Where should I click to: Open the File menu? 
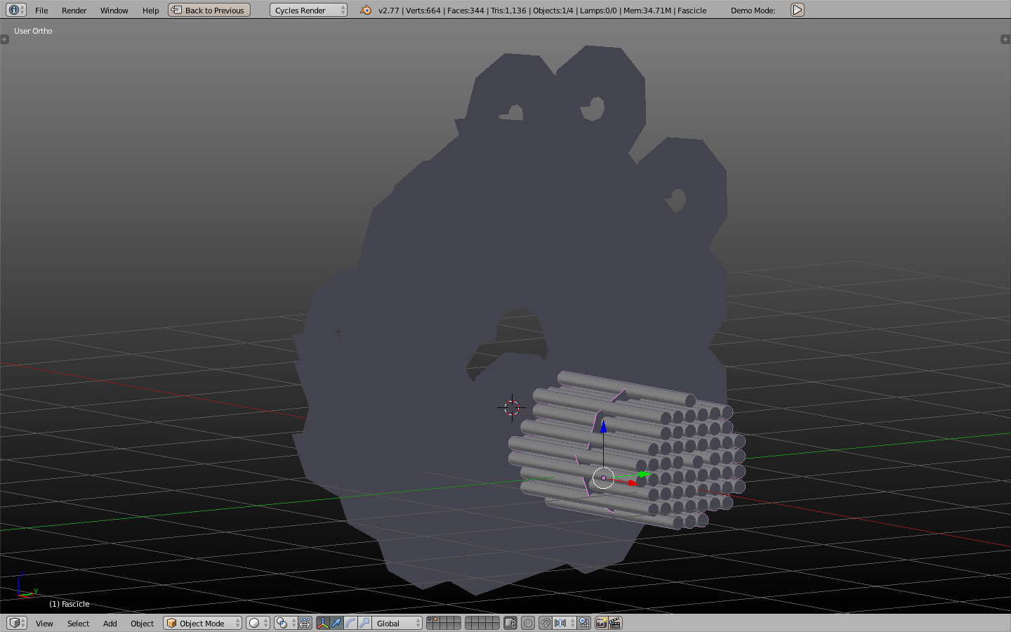[x=41, y=11]
